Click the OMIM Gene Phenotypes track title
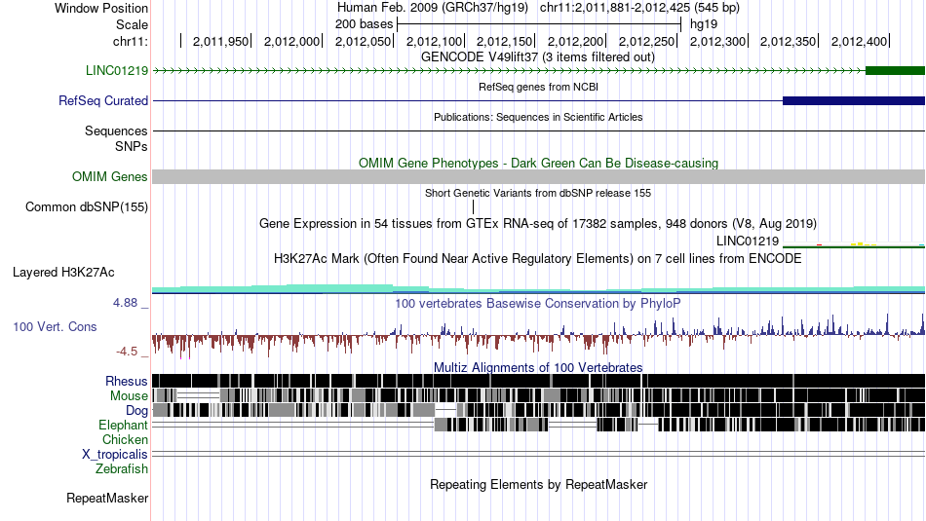Image resolution: width=926 pixels, height=521 pixels. [539, 164]
